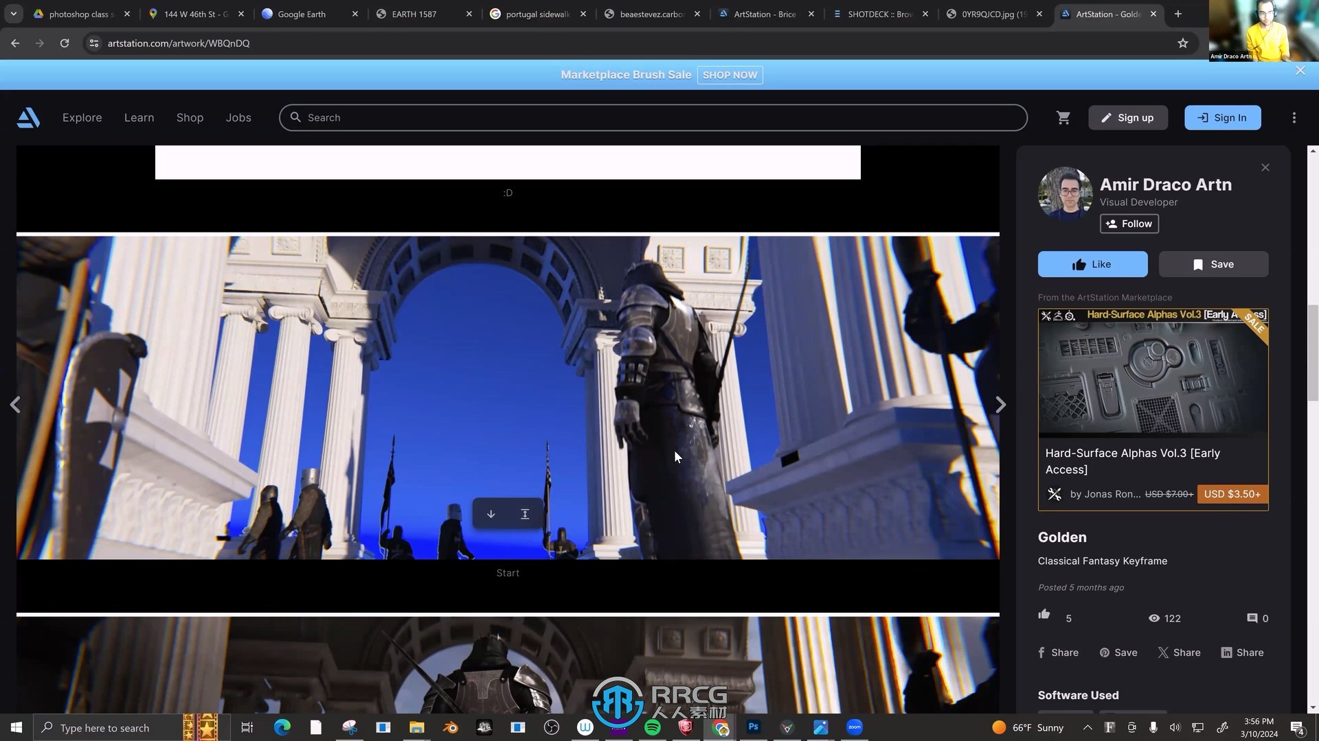Viewport: 1319px width, 741px height.
Task: Open File Explorer from the taskbar
Action: coord(417,727)
